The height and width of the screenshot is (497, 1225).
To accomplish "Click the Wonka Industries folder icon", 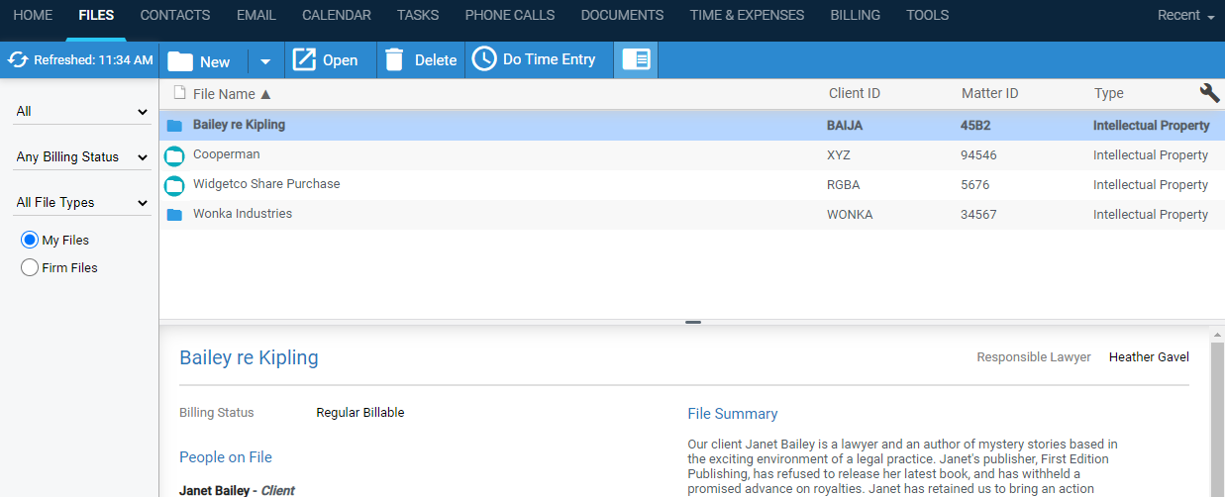I will 174,215.
